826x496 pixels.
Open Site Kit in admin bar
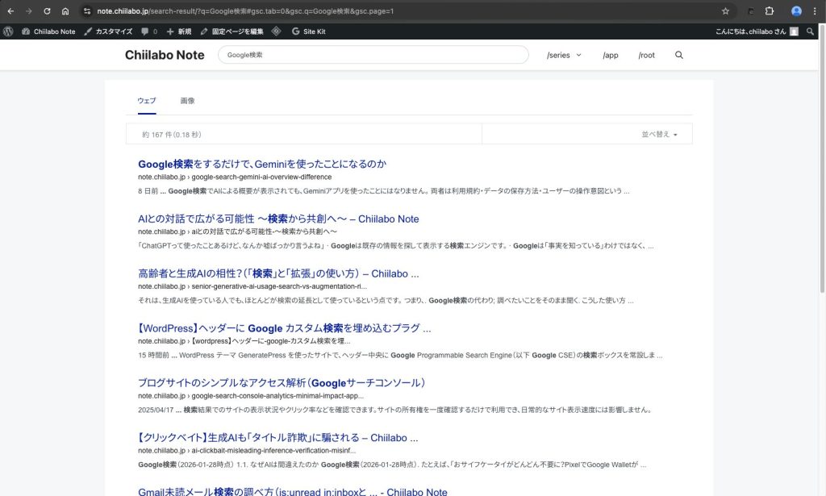[x=309, y=31]
